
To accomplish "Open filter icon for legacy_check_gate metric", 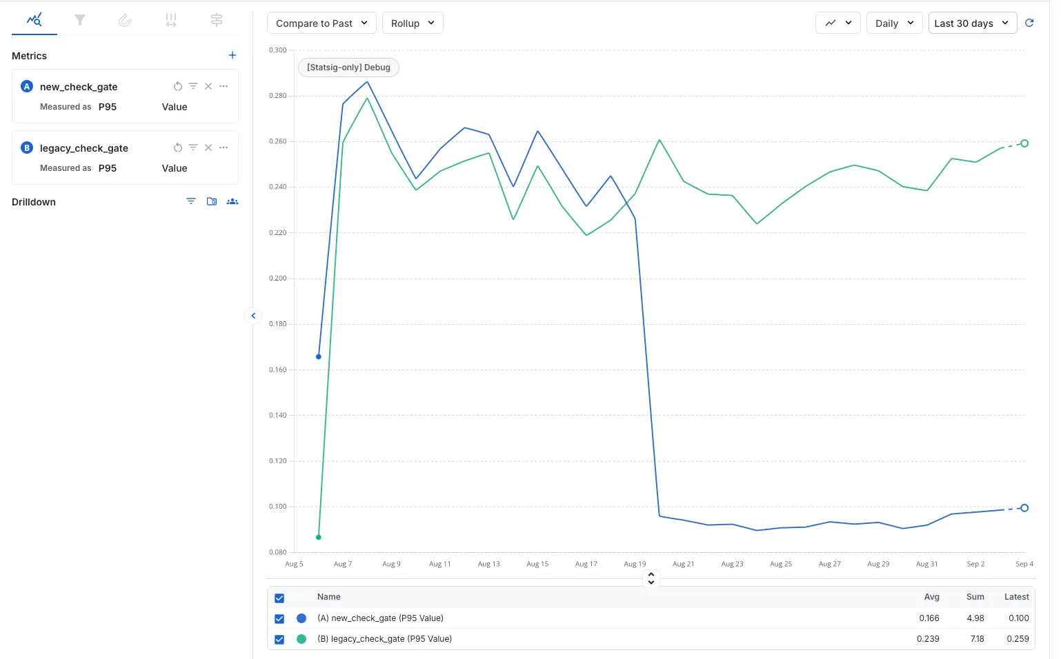I will coord(193,148).
